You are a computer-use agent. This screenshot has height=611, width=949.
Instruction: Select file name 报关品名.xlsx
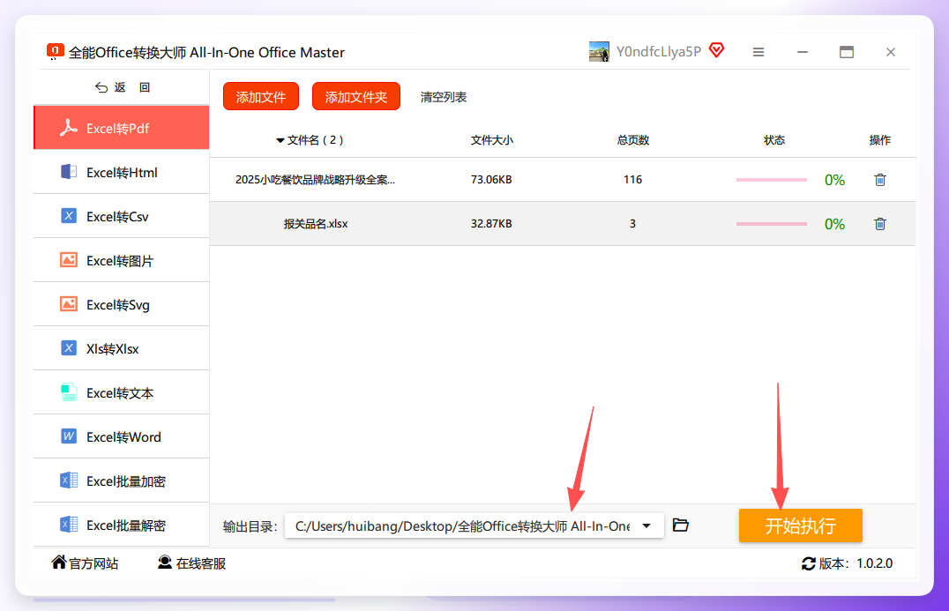(316, 224)
